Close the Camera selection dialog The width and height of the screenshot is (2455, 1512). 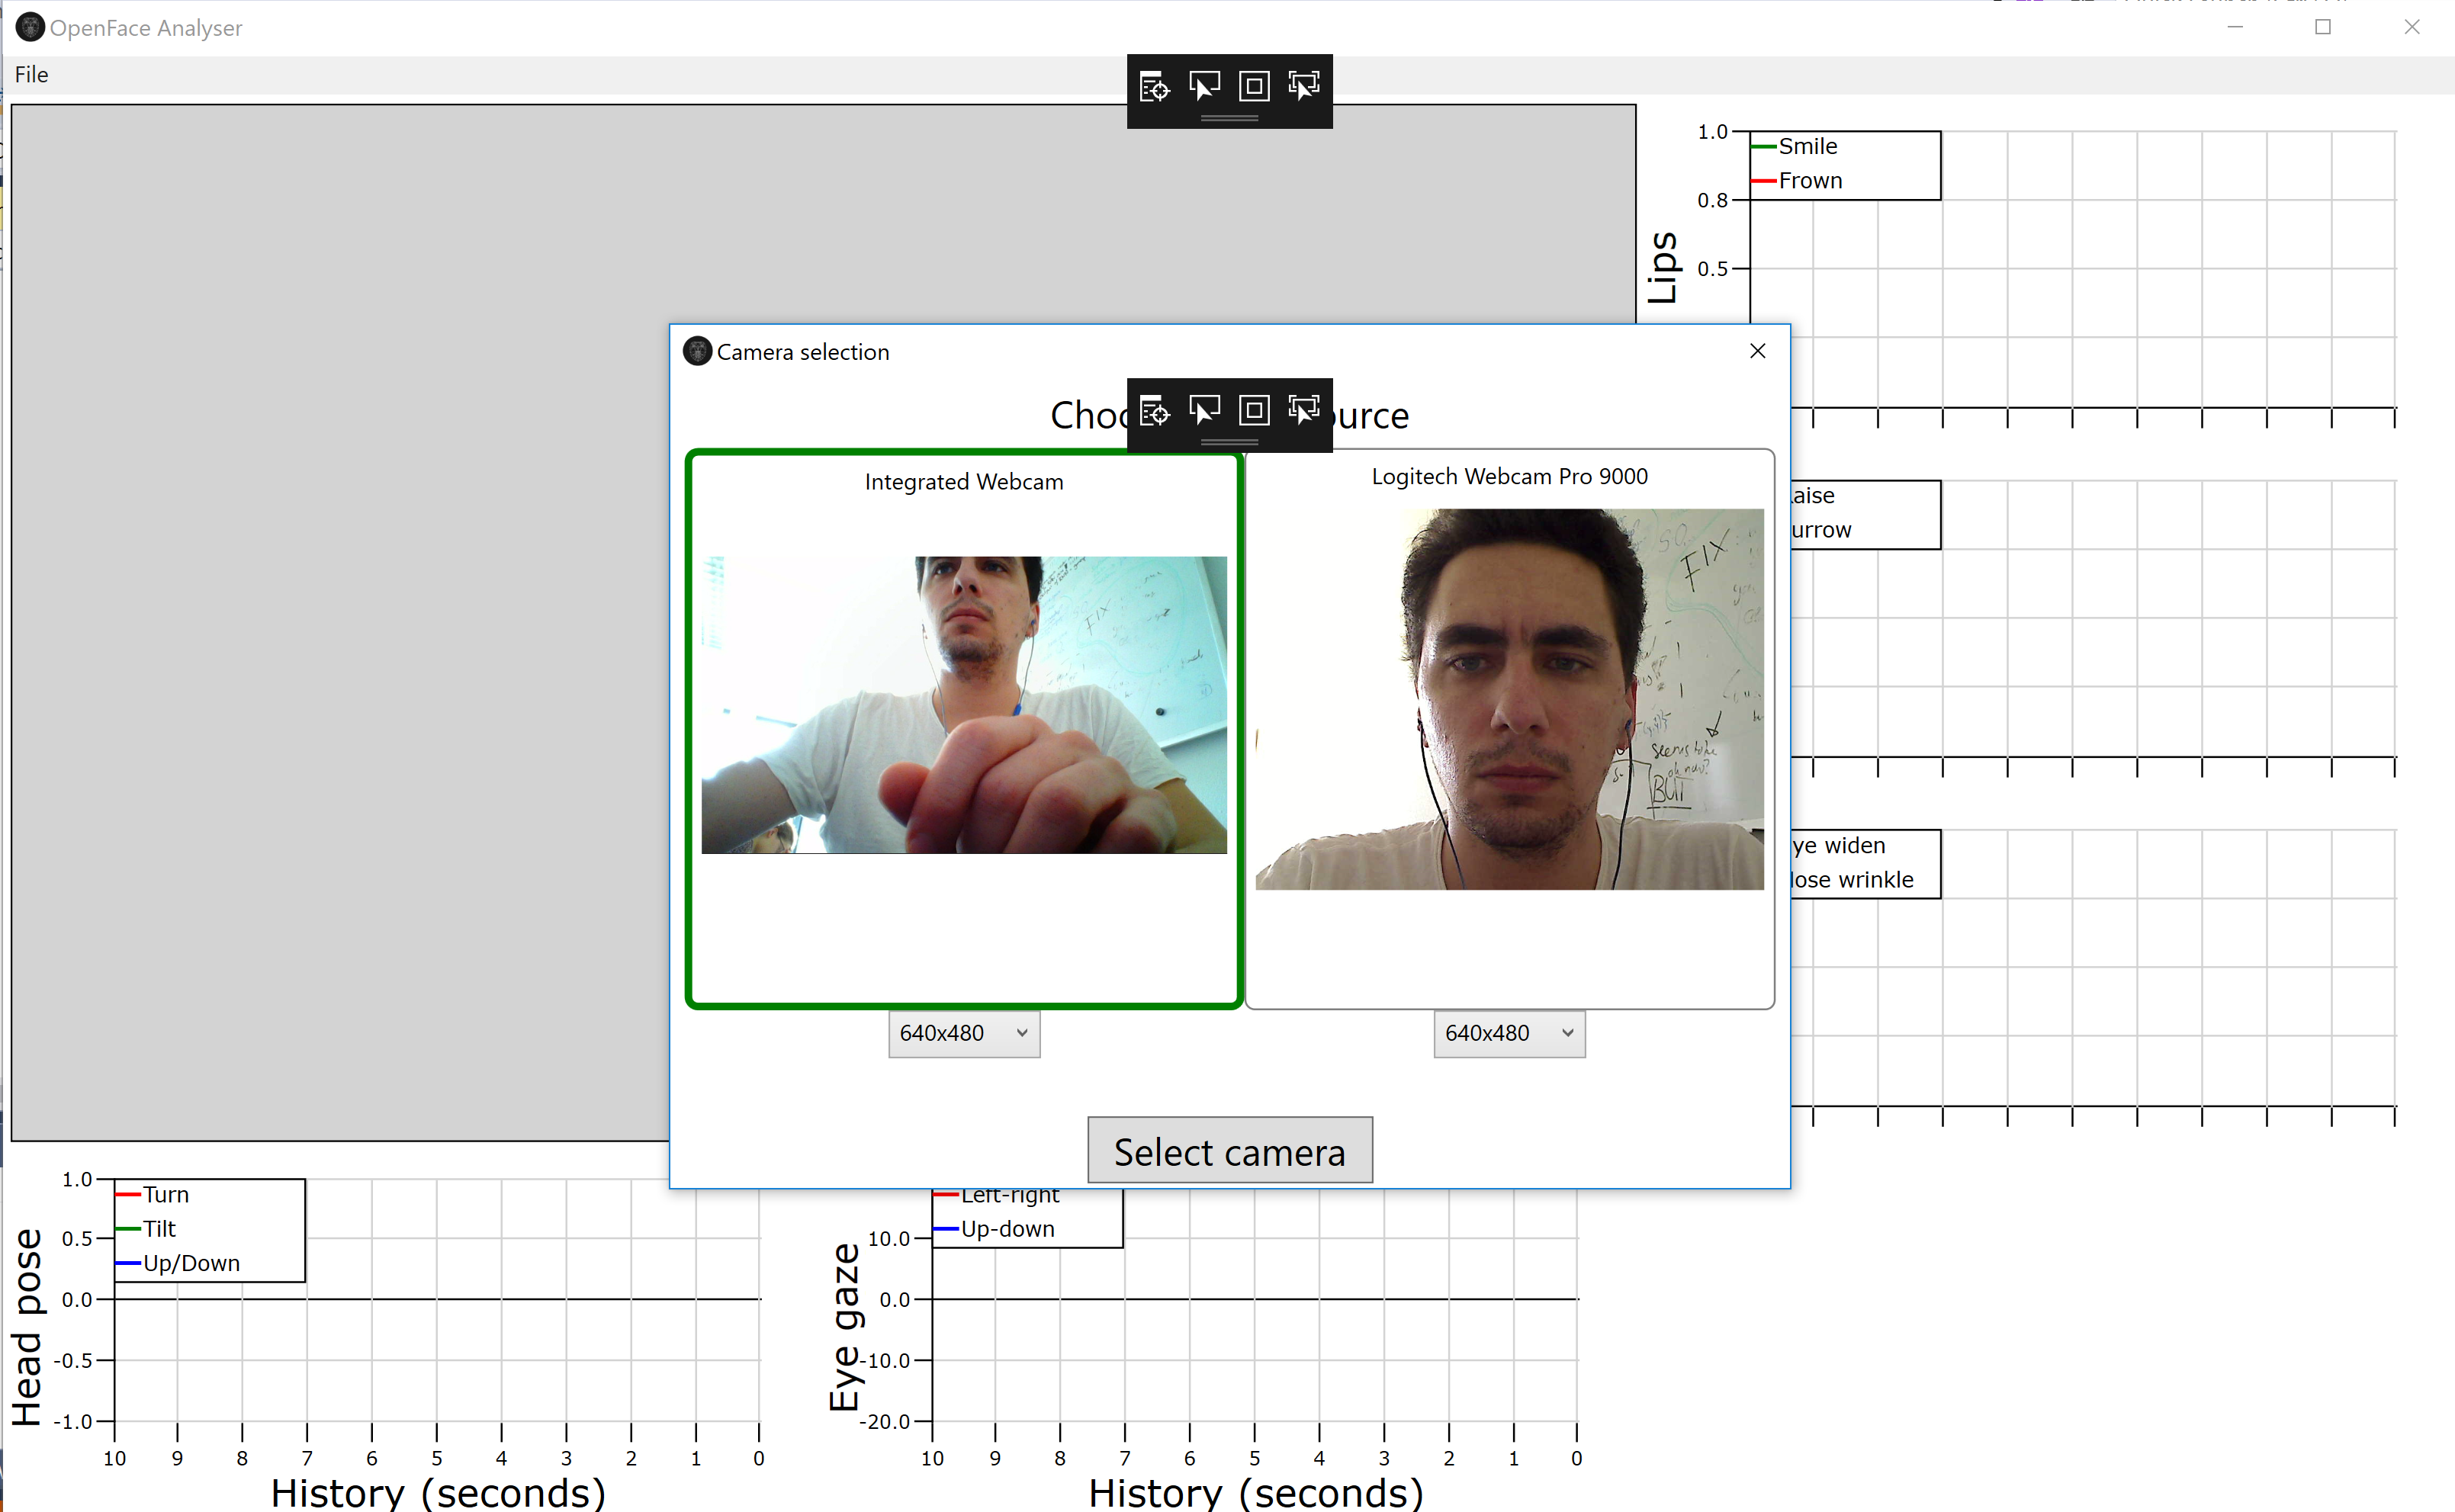[1758, 351]
